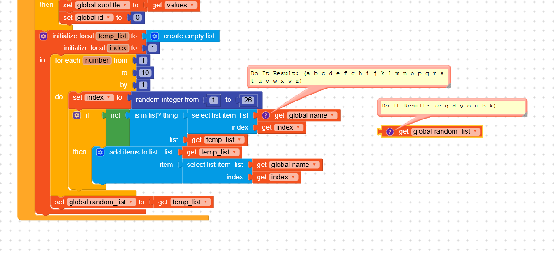
Task: Open dropdown on standalone get global random_list block
Action: point(446,132)
